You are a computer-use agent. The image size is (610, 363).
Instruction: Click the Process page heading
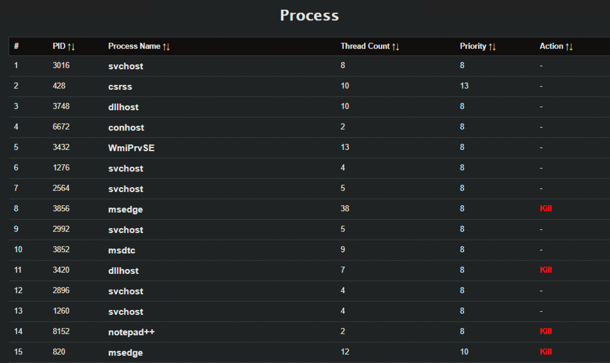pos(309,16)
